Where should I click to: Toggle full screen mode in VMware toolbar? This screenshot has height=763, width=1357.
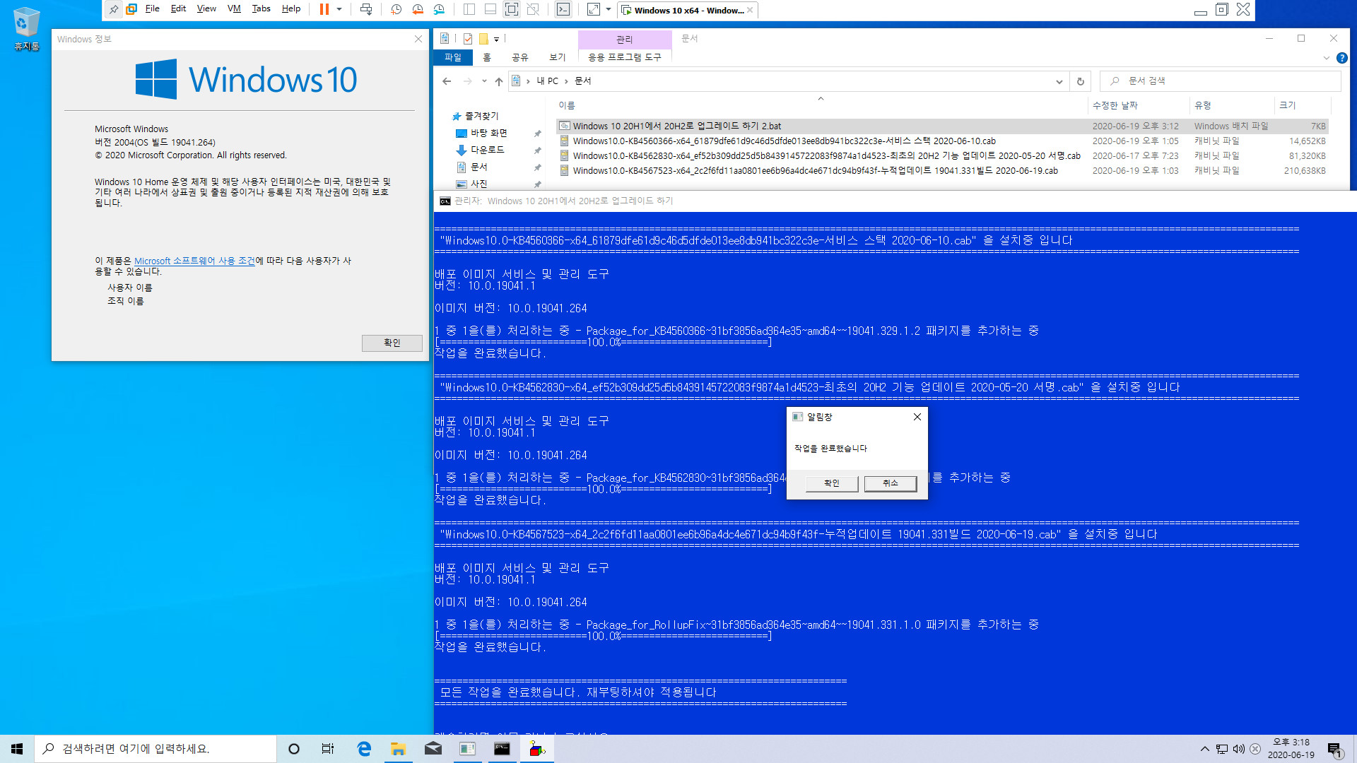pyautogui.click(x=512, y=9)
